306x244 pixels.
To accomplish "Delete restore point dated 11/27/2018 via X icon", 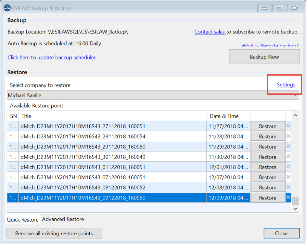I will [288, 126].
